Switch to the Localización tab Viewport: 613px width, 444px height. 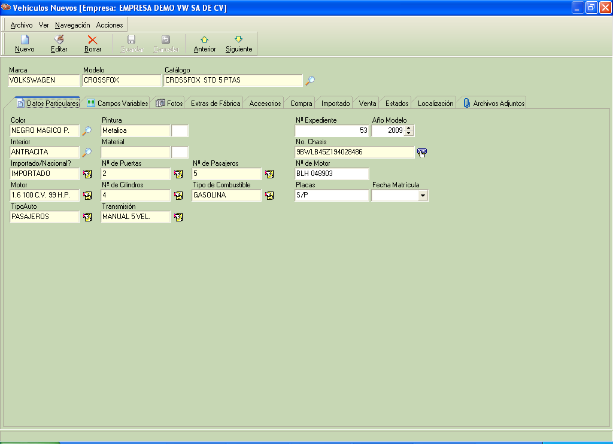point(436,103)
